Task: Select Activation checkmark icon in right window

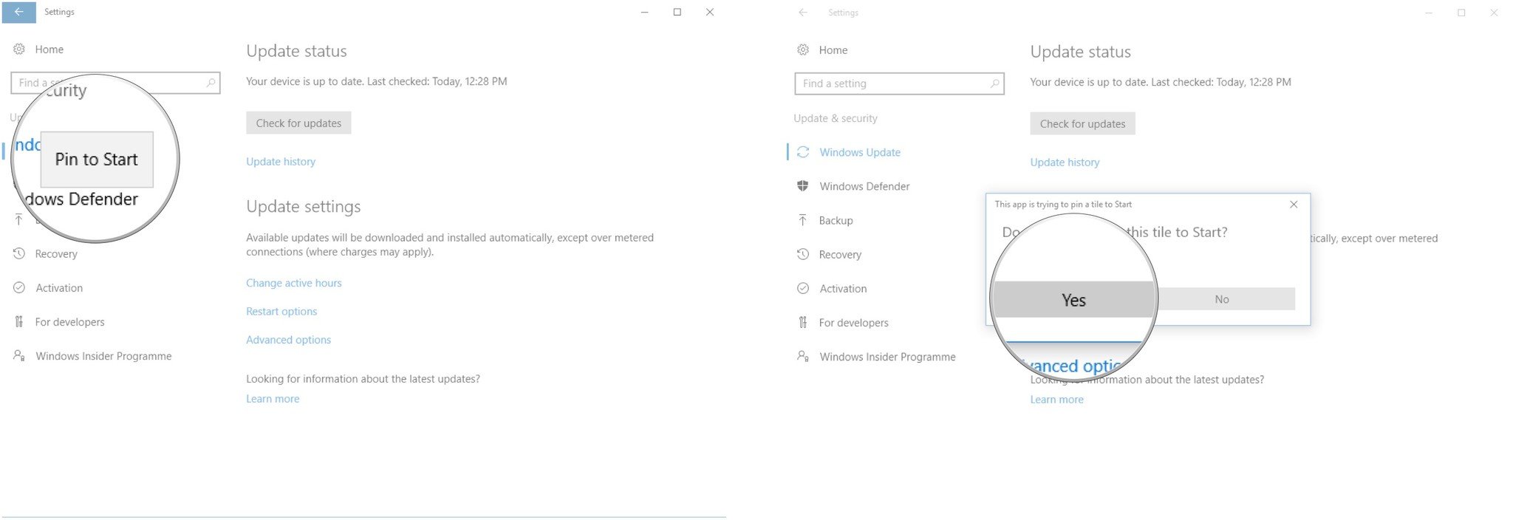Action: (803, 288)
